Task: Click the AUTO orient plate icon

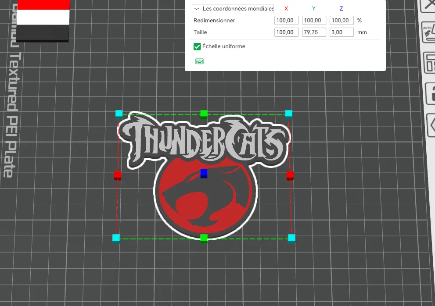Action: click(x=428, y=33)
